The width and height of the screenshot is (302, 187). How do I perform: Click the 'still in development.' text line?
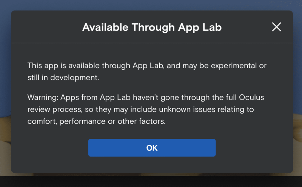coord(63,78)
